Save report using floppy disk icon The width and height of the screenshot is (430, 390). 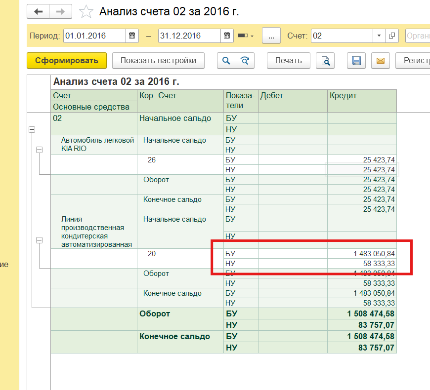[356, 61]
